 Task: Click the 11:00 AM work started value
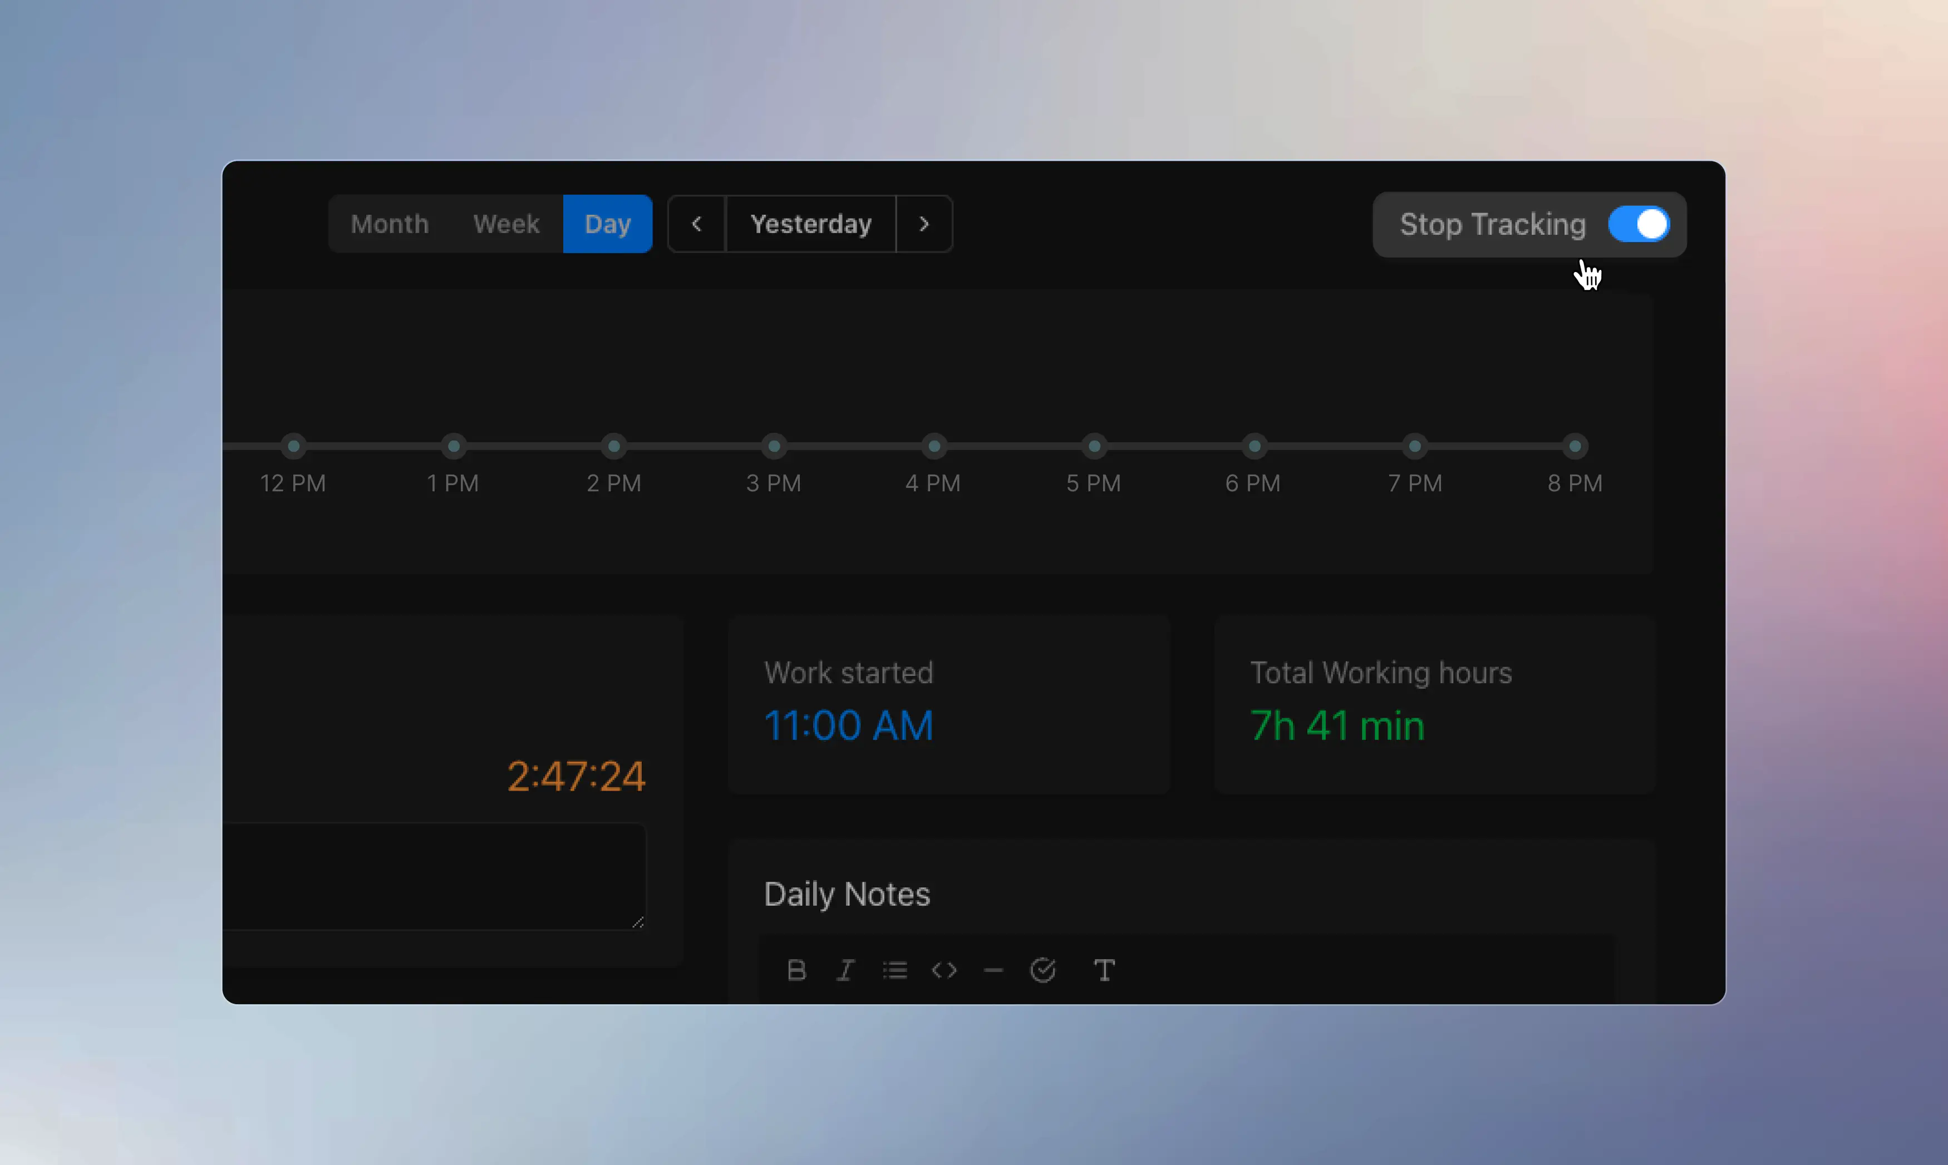coord(849,725)
